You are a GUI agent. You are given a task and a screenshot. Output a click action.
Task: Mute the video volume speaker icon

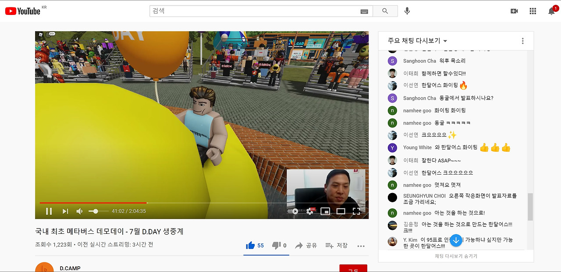pyautogui.click(x=80, y=211)
